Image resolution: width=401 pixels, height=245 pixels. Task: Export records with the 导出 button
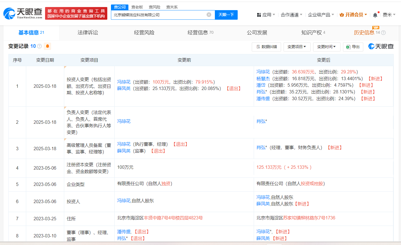(353, 47)
